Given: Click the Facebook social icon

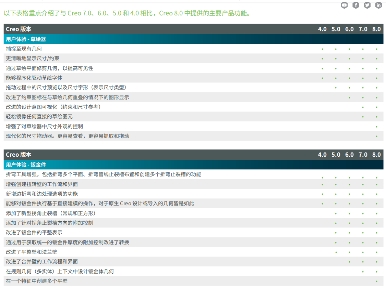Looking at the screenshot, I should [356, 5].
